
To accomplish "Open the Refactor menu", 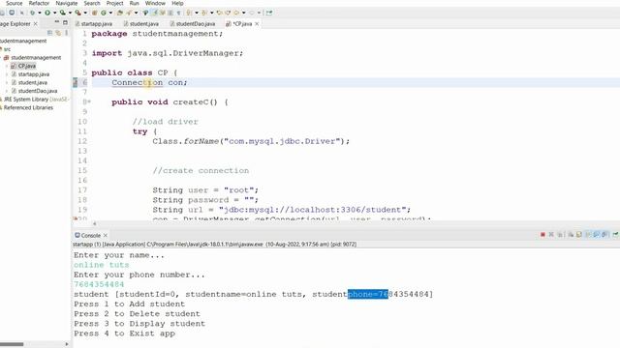I will [39, 3].
